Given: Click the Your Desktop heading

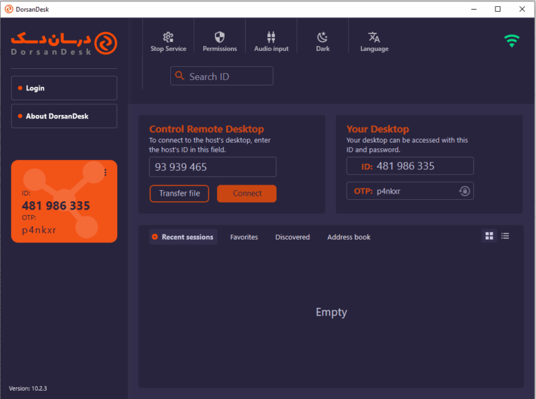Looking at the screenshot, I should coord(378,129).
